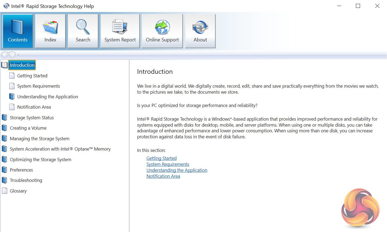
Task: Open the System Report toolbar button
Action: (120, 31)
